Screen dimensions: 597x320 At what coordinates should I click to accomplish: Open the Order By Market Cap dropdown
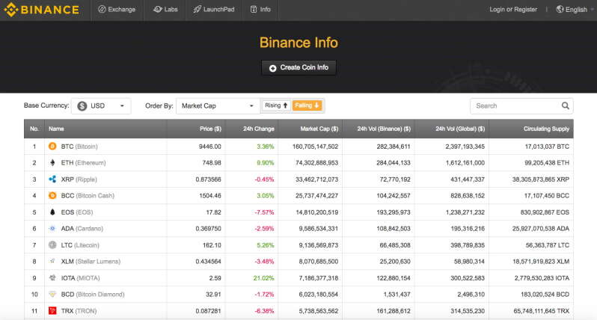pos(218,105)
